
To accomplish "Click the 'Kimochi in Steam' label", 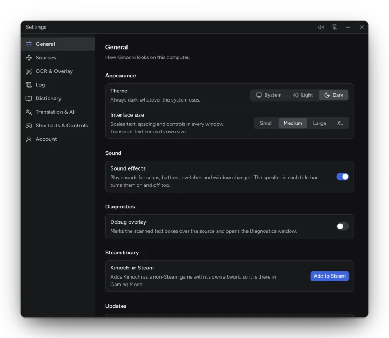I will tap(132, 268).
